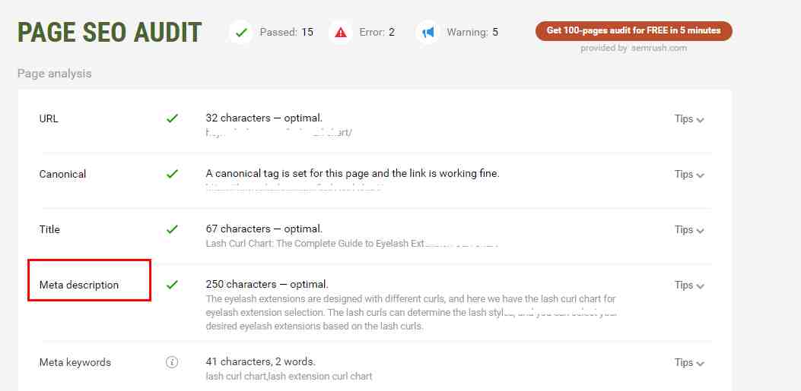Screen dimensions: 801x391
Task: Expand Tips for the URL row
Action: pyautogui.click(x=689, y=118)
